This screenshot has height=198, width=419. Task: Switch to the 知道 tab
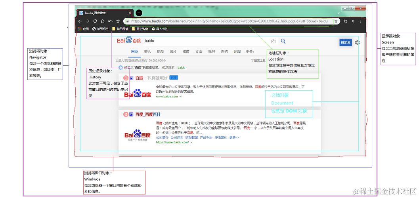coord(186,51)
